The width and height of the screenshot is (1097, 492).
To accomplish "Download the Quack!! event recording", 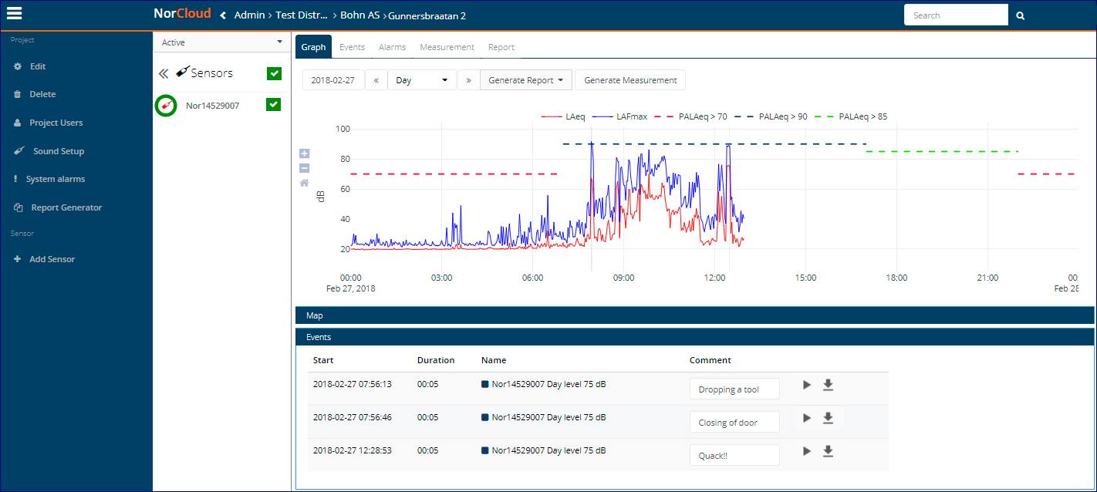I will (828, 451).
